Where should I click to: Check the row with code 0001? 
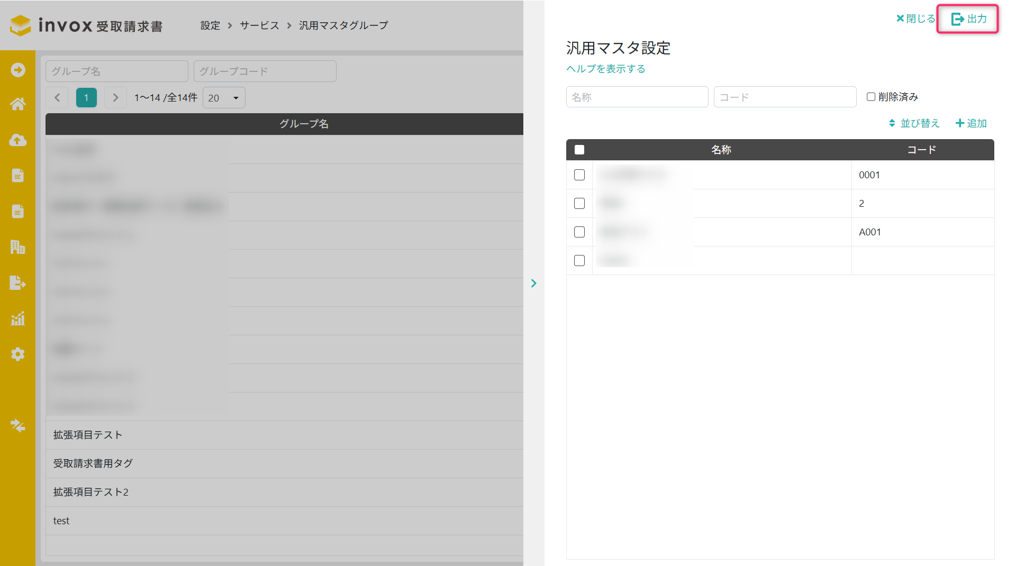point(579,175)
